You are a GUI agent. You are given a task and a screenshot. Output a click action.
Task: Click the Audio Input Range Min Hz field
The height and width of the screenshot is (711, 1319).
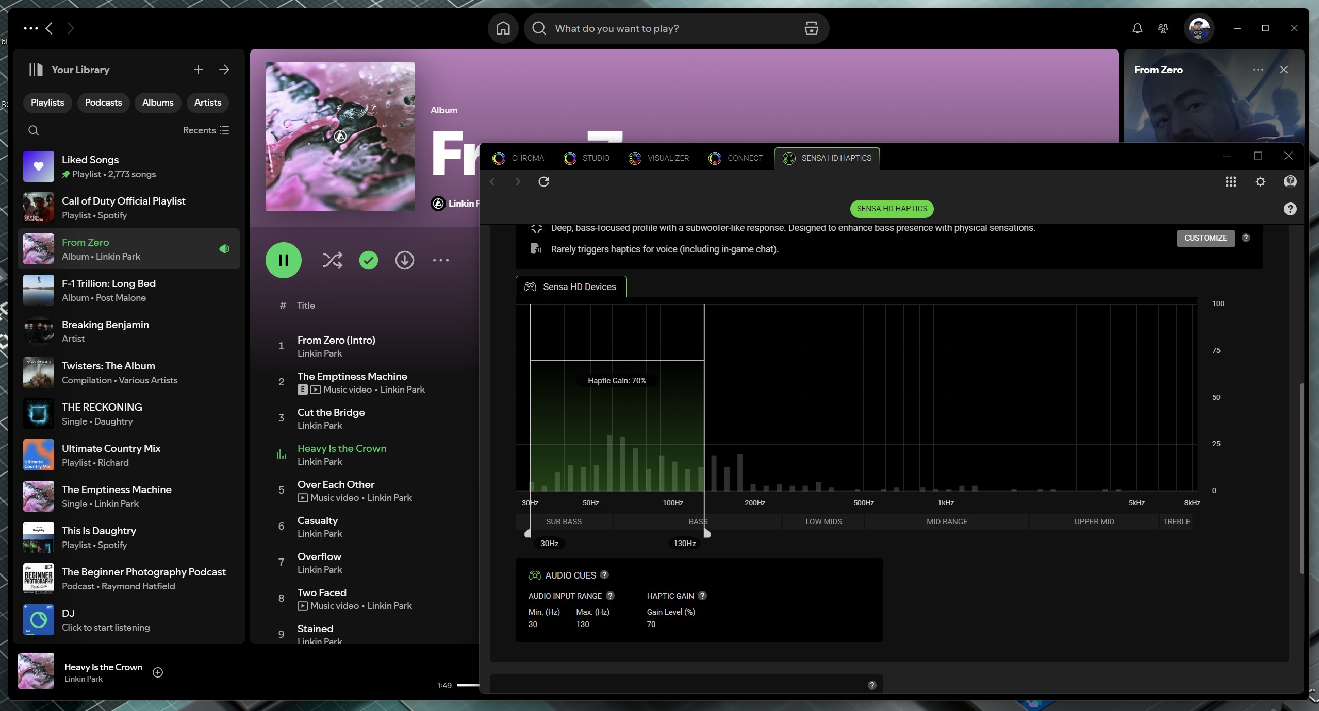pos(533,624)
